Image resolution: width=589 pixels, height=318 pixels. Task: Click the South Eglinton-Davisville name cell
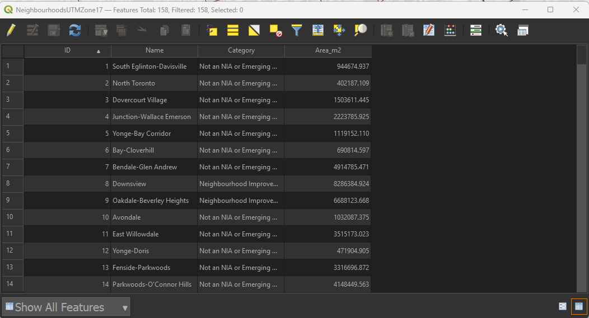coord(154,67)
